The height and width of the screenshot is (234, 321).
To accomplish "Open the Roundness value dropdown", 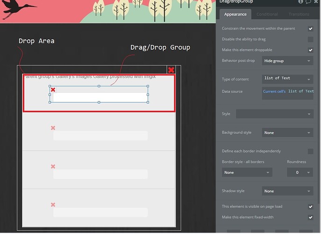I will point(300,172).
